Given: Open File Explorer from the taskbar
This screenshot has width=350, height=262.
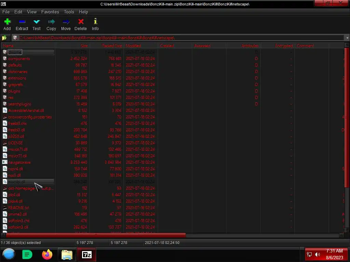Looking at the screenshot, I should pyautogui.click(x=67, y=254).
